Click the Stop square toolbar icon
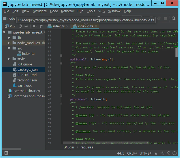 pyautogui.click(x=165, y=18)
